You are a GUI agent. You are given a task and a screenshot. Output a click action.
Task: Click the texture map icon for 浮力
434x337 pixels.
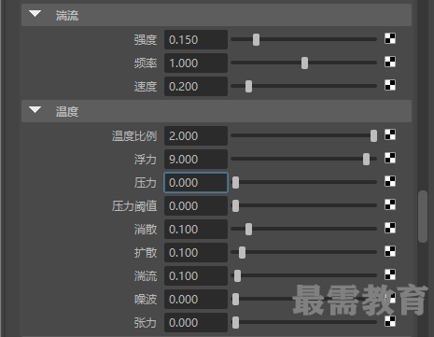390,158
